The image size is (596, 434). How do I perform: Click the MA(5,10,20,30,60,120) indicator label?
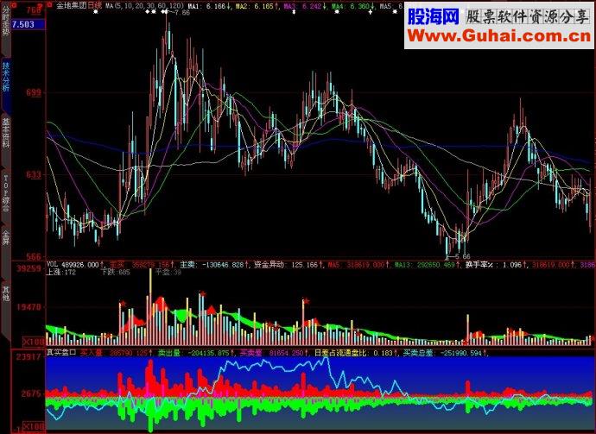pos(144,6)
